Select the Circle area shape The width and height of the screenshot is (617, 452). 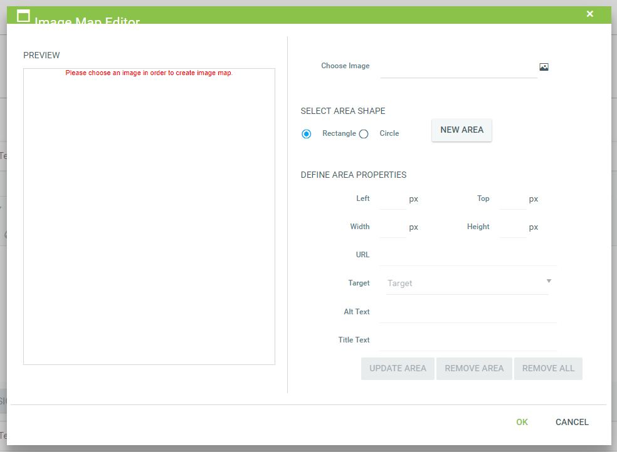[x=364, y=134]
